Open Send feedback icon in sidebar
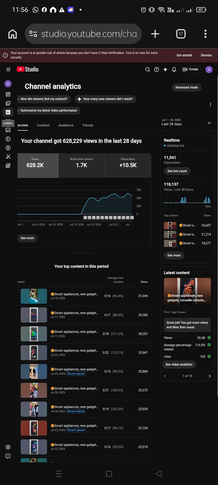This screenshot has width=218, height=485. [8, 456]
